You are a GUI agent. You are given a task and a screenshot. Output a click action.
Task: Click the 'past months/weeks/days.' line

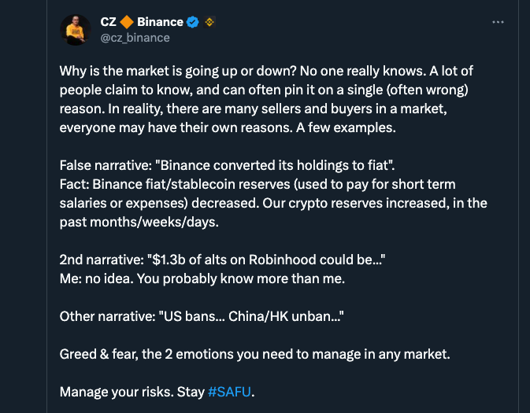click(x=139, y=222)
